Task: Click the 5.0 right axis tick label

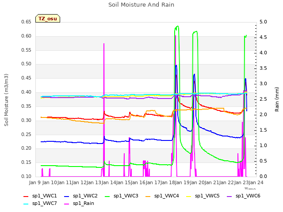Action: (263, 22)
